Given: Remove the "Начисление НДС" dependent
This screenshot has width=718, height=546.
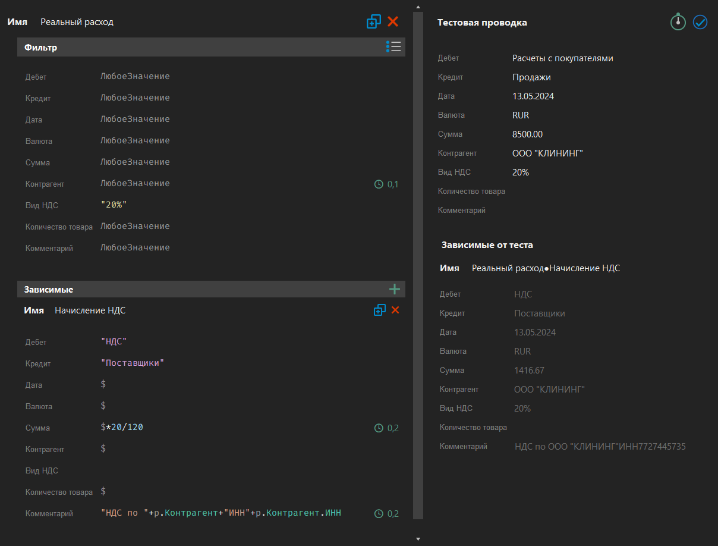Looking at the screenshot, I should 395,310.
